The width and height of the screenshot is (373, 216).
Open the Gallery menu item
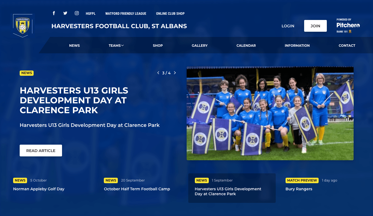pos(200,46)
